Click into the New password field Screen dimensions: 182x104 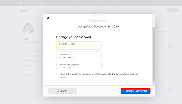(x=79, y=56)
